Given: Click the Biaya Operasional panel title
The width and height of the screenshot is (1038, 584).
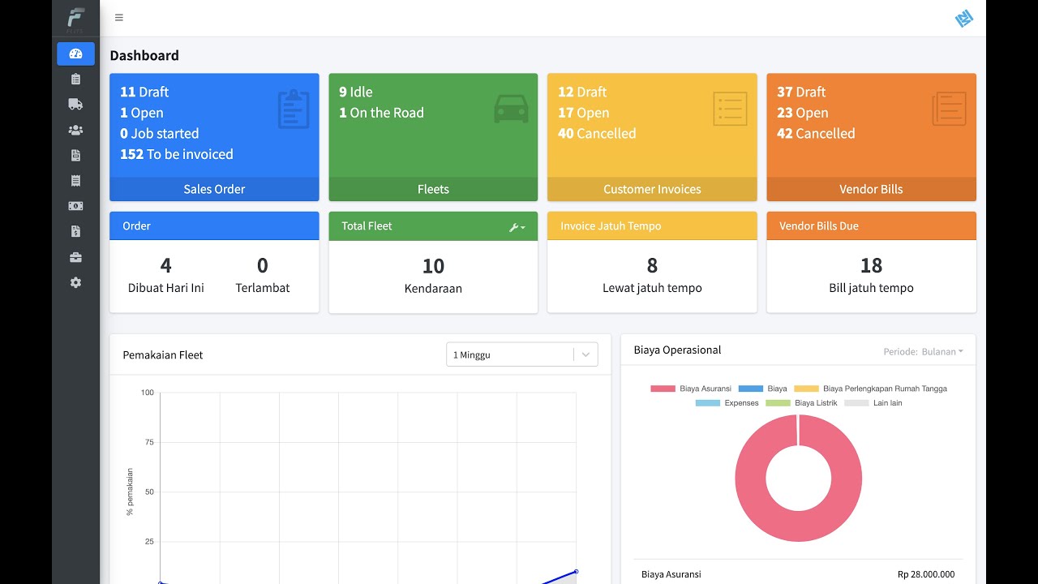Looking at the screenshot, I should click(x=677, y=350).
